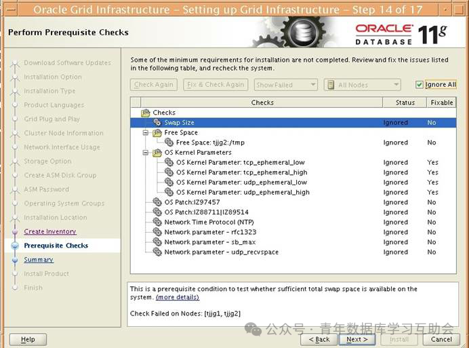Go back with the Back button
The image size is (469, 348).
coord(319,340)
